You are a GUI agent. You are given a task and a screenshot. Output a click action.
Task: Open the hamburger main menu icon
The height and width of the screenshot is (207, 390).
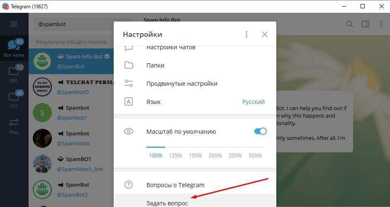coord(14,24)
